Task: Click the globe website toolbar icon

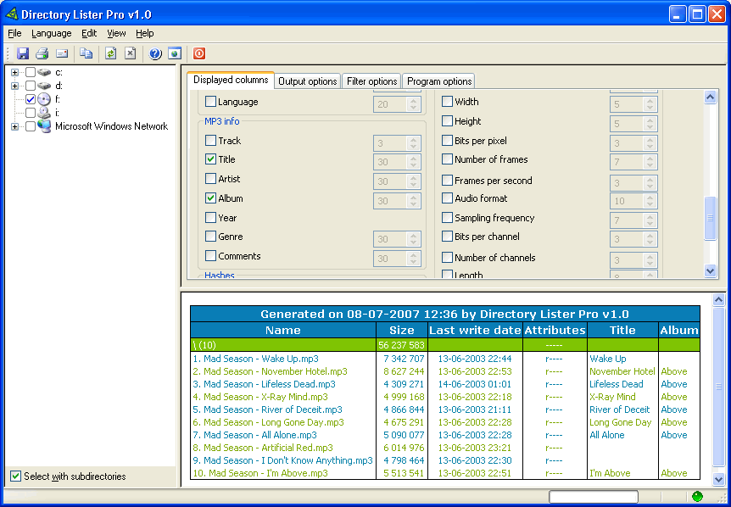Action: (175, 53)
